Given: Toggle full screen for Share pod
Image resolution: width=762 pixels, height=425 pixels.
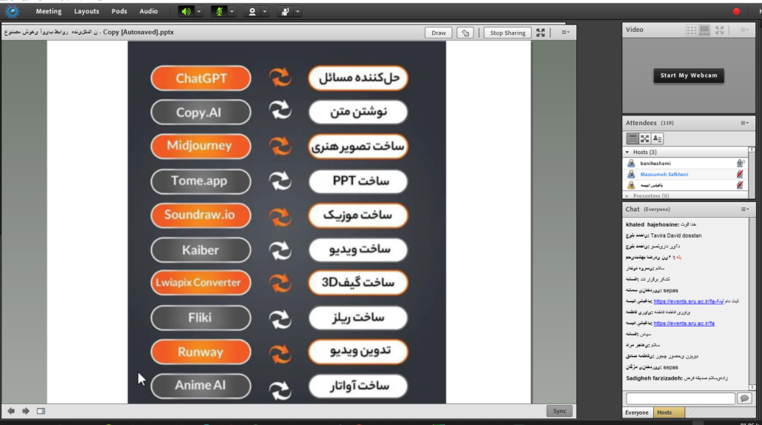Looking at the screenshot, I should [x=540, y=33].
